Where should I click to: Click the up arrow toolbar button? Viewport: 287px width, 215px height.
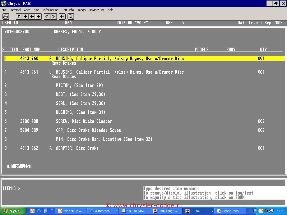click(x=19, y=17)
